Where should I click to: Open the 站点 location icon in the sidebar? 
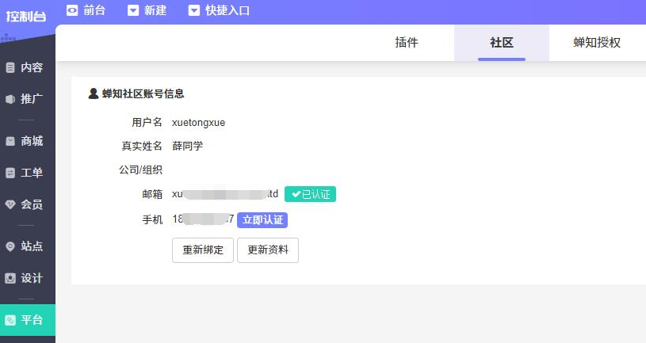pos(10,246)
